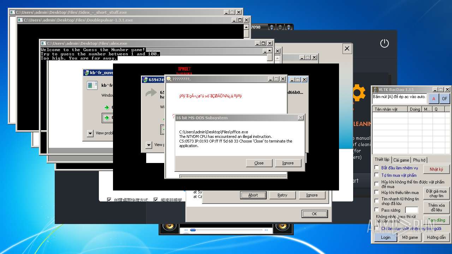The width and height of the screenshot is (452, 254).
Task: Click the tidex_-_short_stuff.exe console title icon
Action: [x=12, y=12]
